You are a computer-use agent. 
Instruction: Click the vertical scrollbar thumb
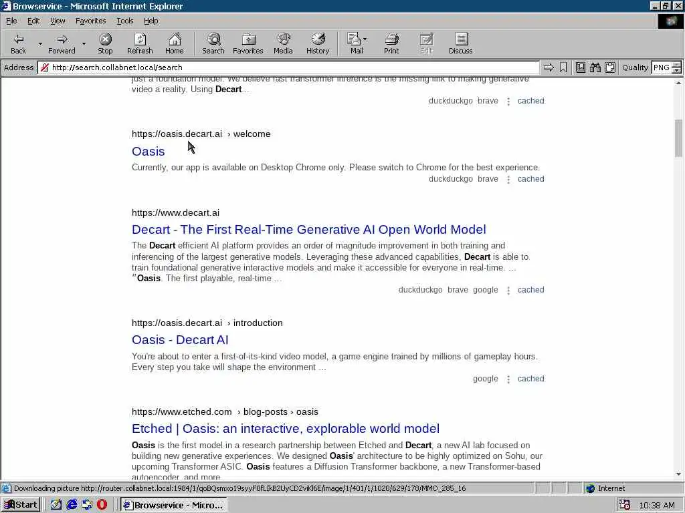[678, 138]
